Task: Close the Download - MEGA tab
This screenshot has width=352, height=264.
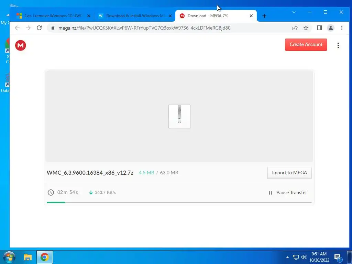Action: click(x=251, y=16)
